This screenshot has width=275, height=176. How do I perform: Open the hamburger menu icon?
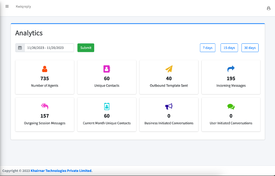coord(7,7)
